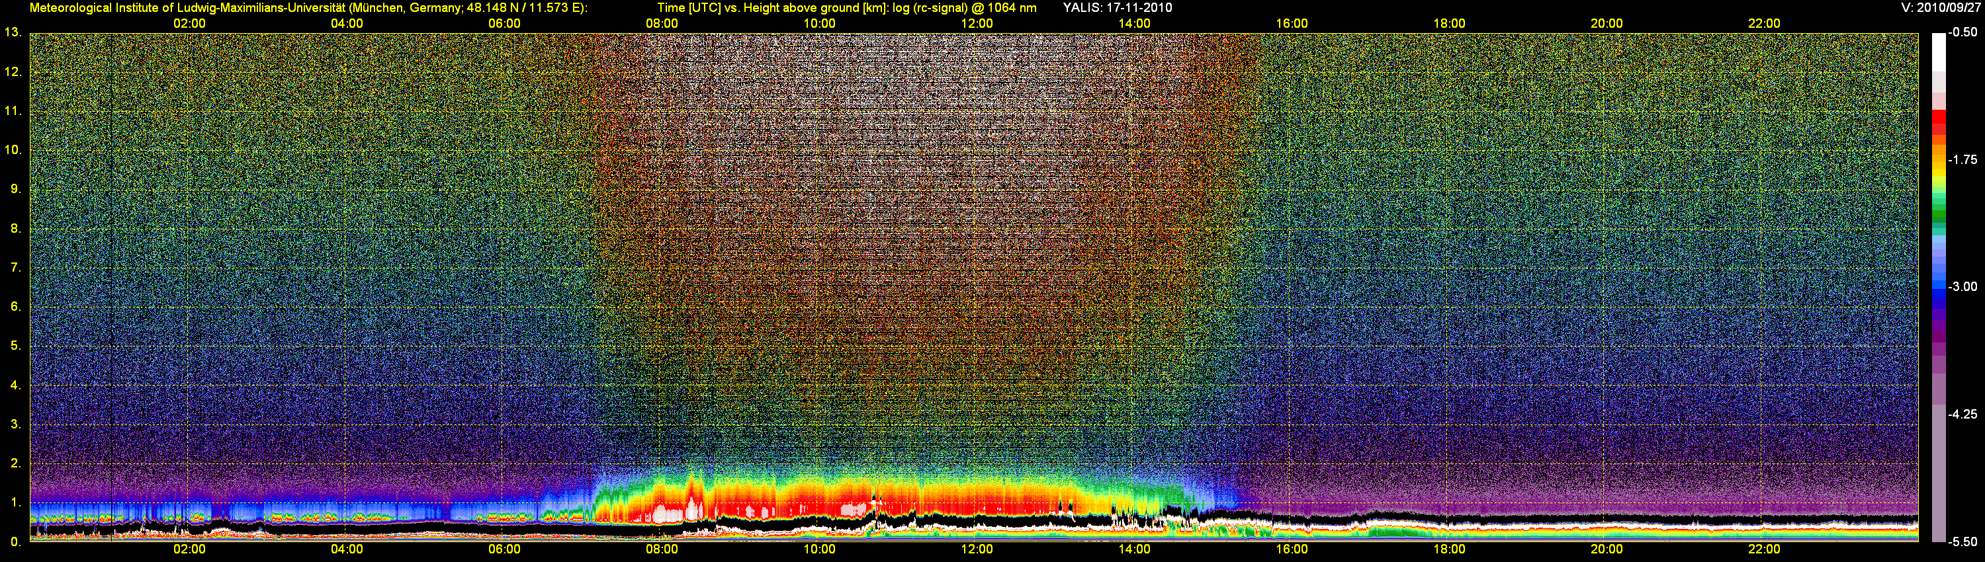
Task: Click the 18:00 label on the top time axis
Action: tap(1450, 24)
